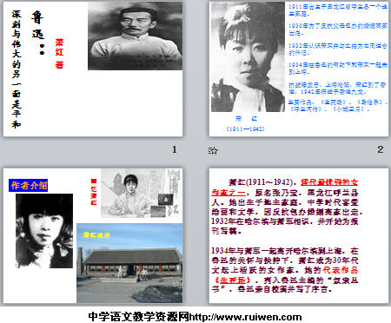Select the black-and-white girl portrait on slide 3

coord(44,231)
